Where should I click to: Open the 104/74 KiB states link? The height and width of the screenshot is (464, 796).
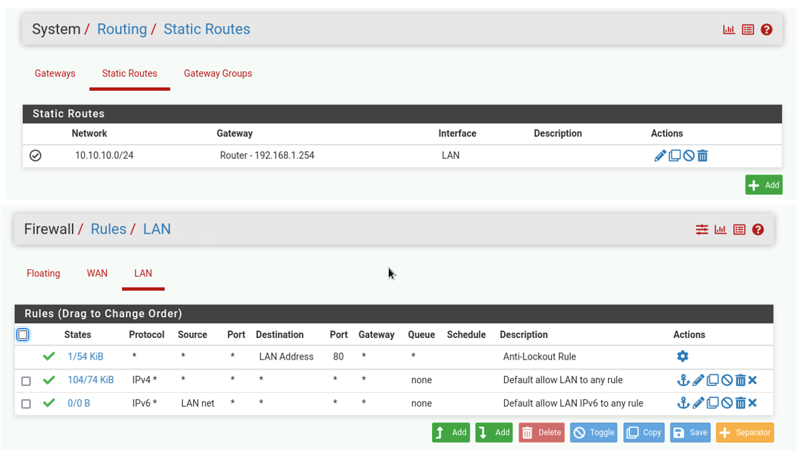90,380
